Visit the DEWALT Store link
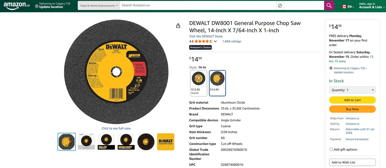386x168 pixels. (x=205, y=36)
